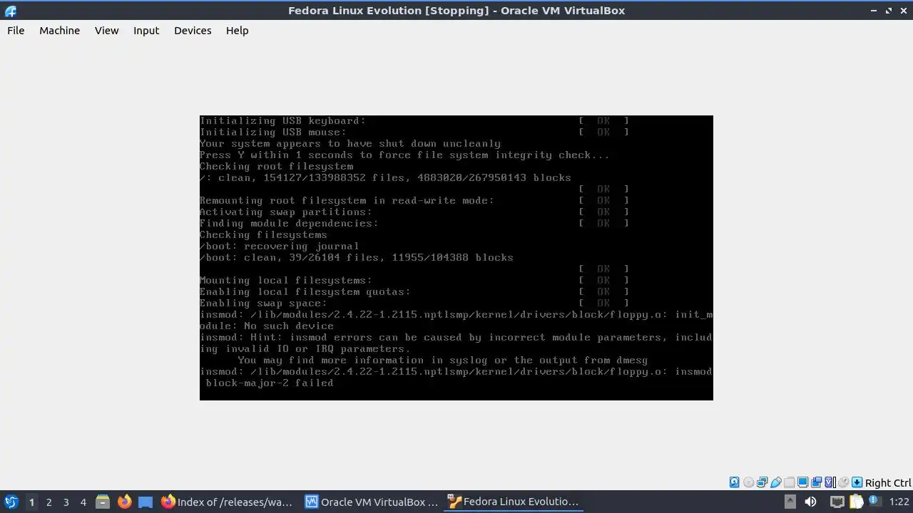The width and height of the screenshot is (913, 513).
Task: Click the USB devices status icon
Action: click(x=775, y=482)
